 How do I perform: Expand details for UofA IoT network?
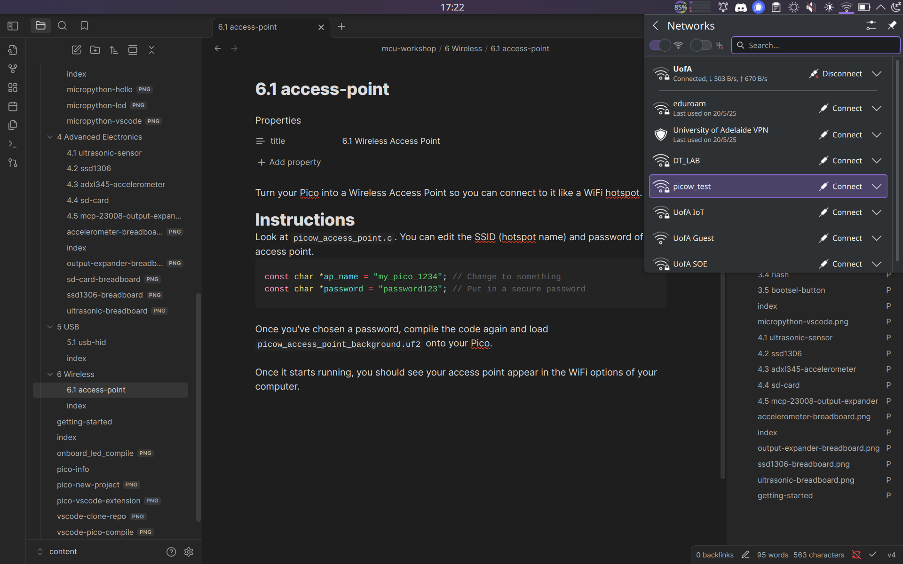coord(876,212)
